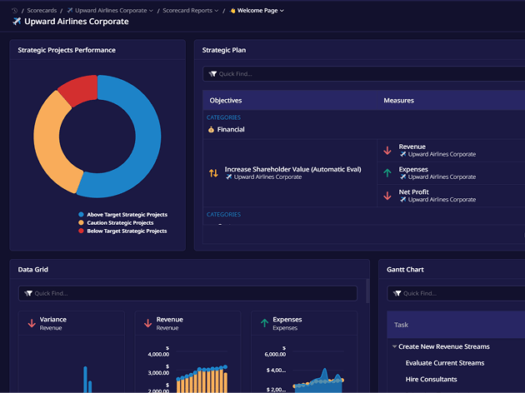The height and width of the screenshot is (393, 525).
Task: Open the Revenue measure in Strategic Plan
Action: pos(412,147)
